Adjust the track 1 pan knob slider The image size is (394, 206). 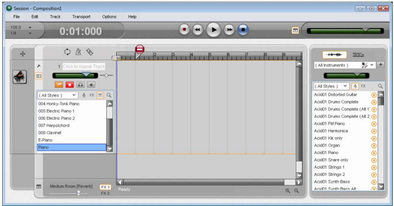106,75
